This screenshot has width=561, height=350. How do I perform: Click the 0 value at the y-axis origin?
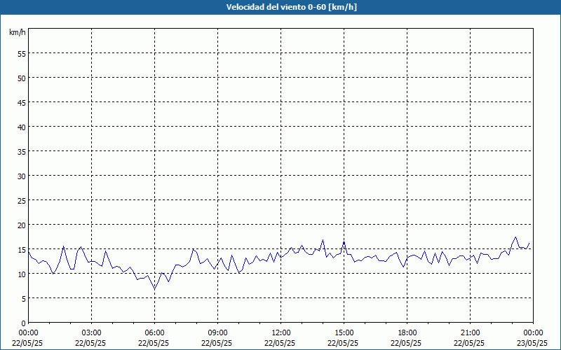pyautogui.click(x=23, y=323)
